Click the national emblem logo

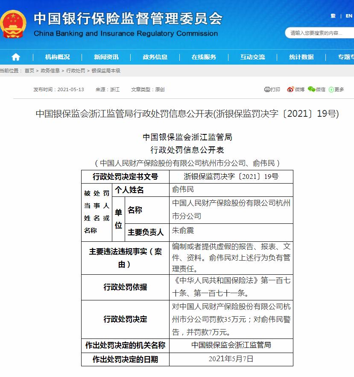13,24
